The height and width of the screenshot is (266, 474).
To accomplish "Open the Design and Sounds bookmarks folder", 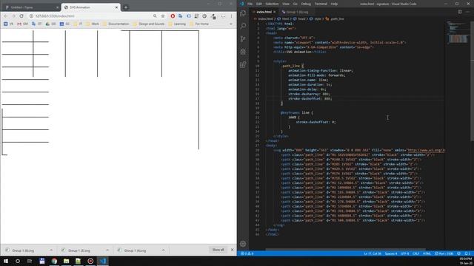I will 149,24.
